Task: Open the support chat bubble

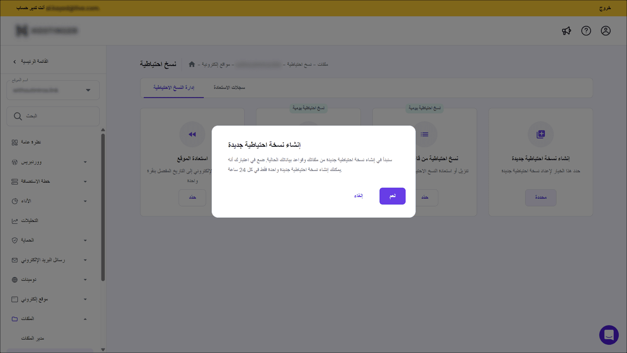Action: (x=609, y=335)
